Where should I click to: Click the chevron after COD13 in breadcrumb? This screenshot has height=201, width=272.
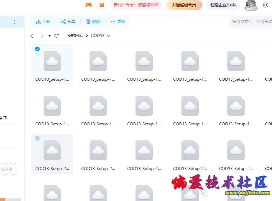pyautogui.click(x=109, y=36)
